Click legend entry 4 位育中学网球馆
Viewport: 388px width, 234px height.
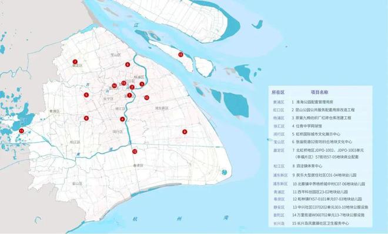click(307, 126)
